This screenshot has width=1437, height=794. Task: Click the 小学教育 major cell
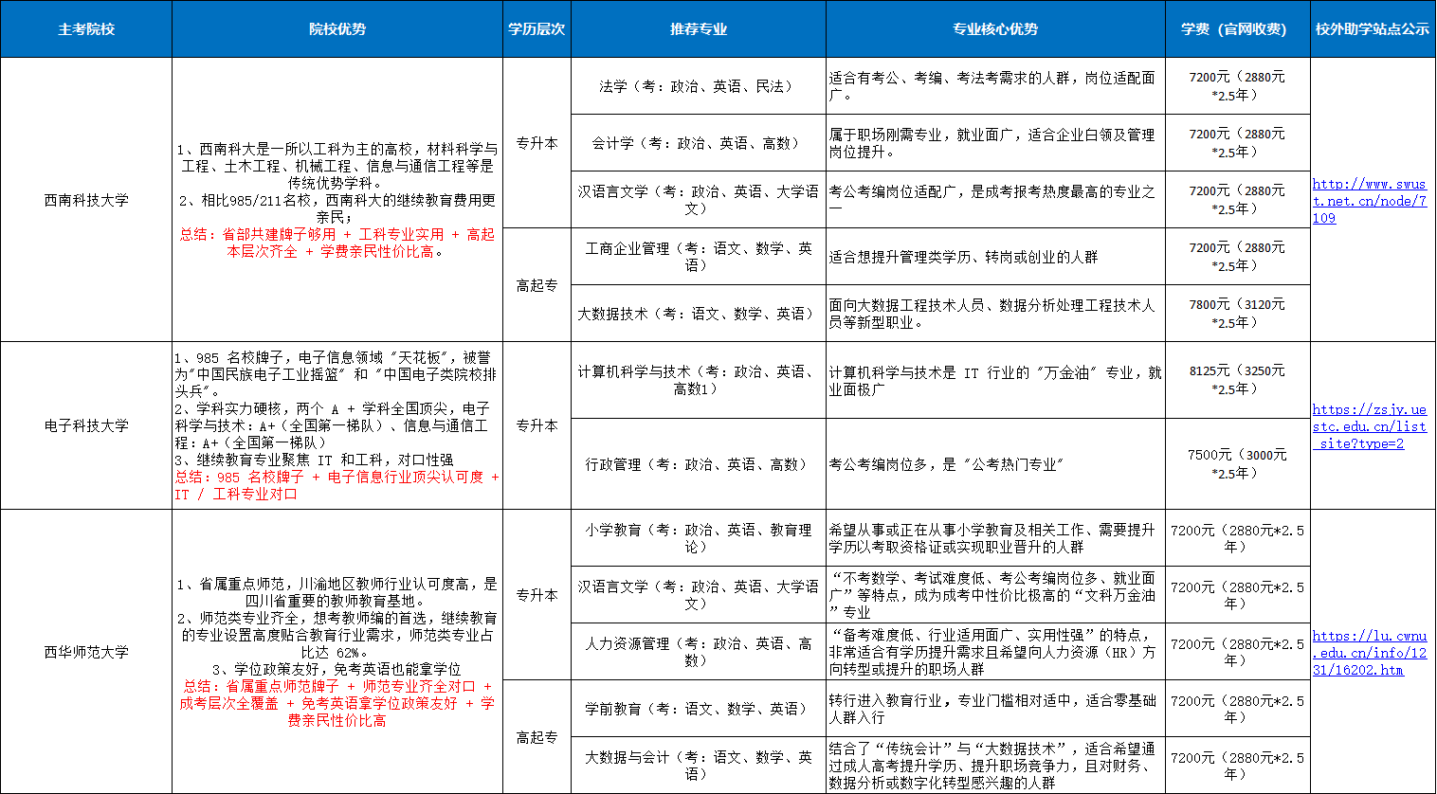click(x=699, y=538)
